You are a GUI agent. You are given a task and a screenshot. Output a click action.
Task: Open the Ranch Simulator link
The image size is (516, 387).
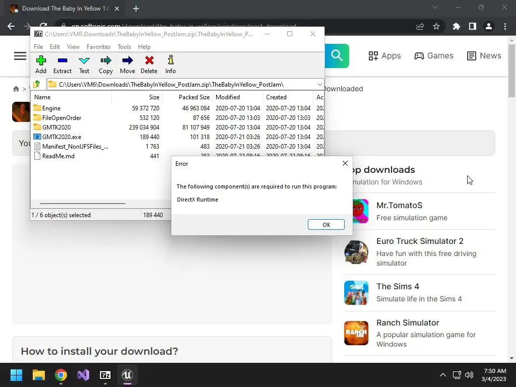(407, 323)
